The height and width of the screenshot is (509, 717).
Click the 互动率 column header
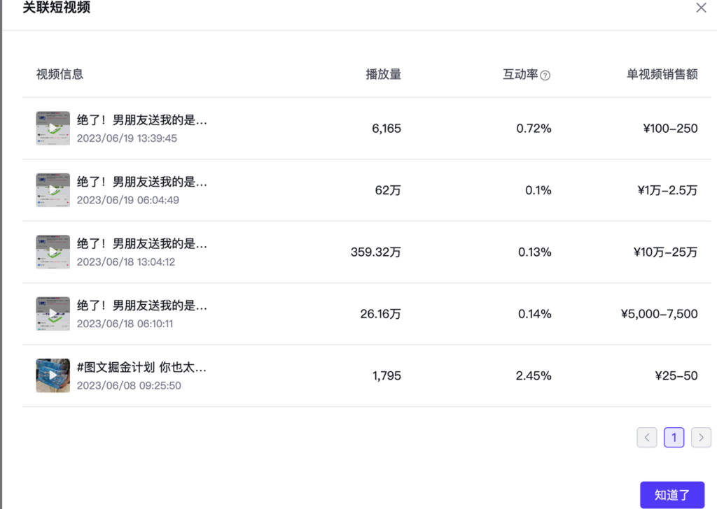(x=520, y=75)
